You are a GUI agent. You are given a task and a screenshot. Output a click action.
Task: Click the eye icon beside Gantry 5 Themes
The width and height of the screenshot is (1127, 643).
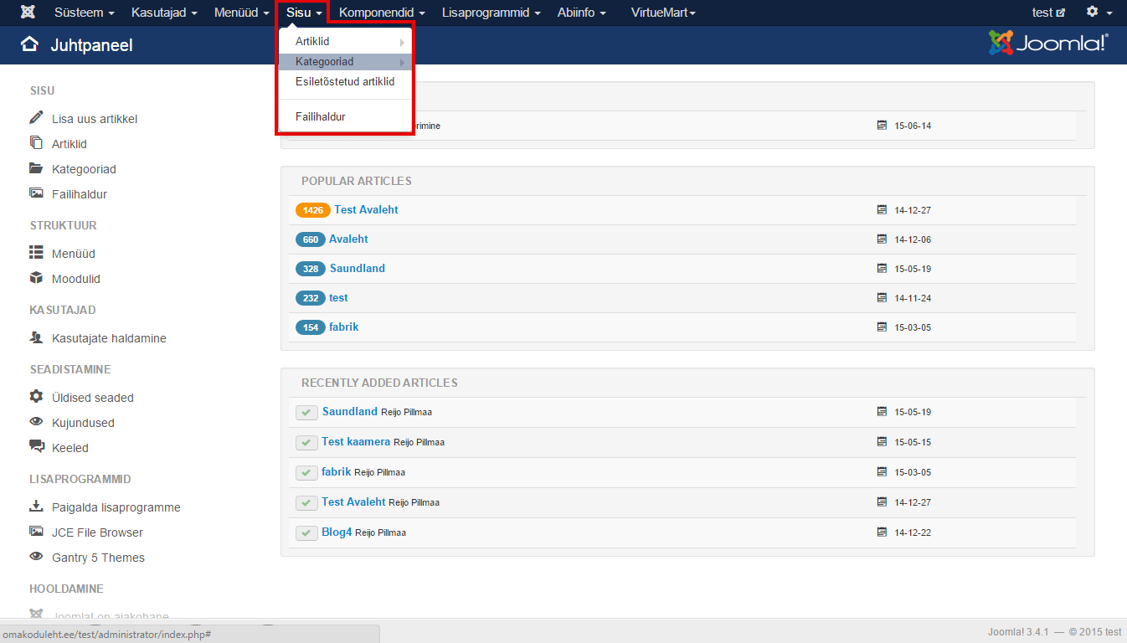click(36, 557)
